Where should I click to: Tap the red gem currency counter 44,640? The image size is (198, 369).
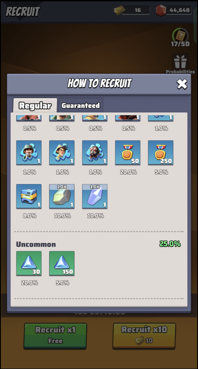(174, 10)
